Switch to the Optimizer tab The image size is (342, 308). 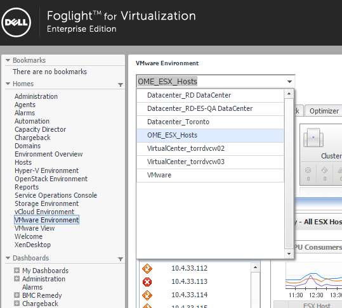[324, 111]
